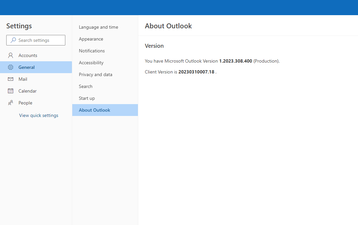This screenshot has width=358, height=225.
Task: Click the Calendar grid icon
Action: coord(11,91)
